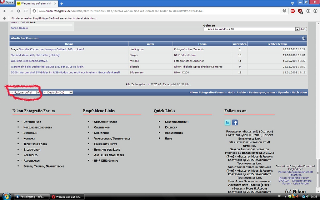Click the browser back arrow

click(x=5, y=11)
